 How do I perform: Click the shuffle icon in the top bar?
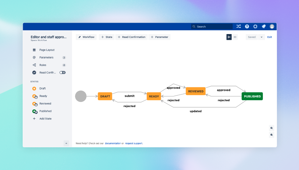point(239,26)
